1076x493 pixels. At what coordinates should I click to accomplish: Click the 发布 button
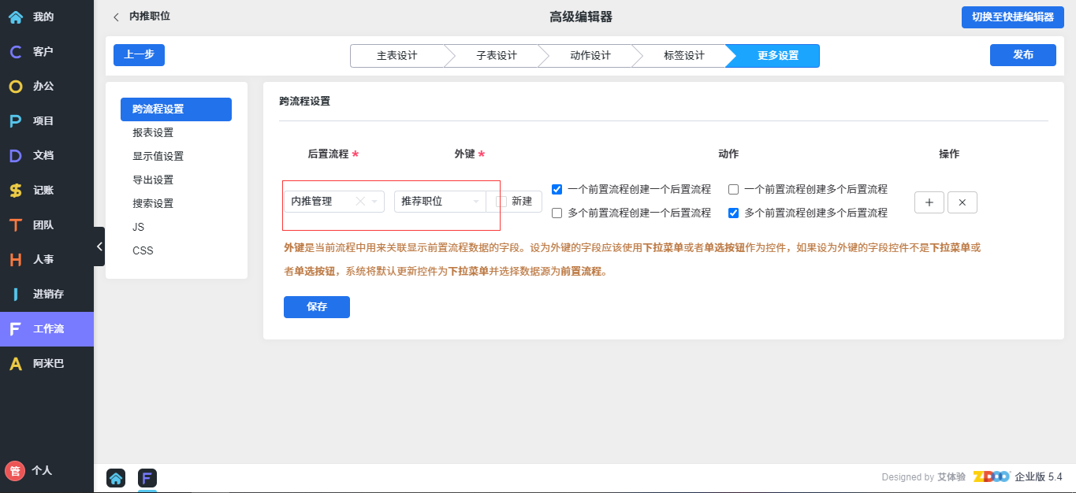coord(1022,55)
